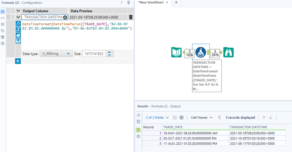Screen dimensions: 292x152
Task: Click the Size field showing 1073741823
Action: [x=94, y=54]
